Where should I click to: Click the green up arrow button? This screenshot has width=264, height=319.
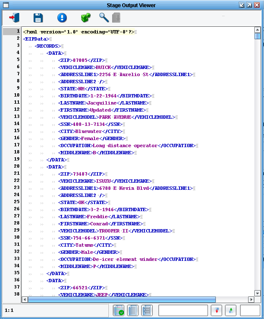[x=231, y=311]
